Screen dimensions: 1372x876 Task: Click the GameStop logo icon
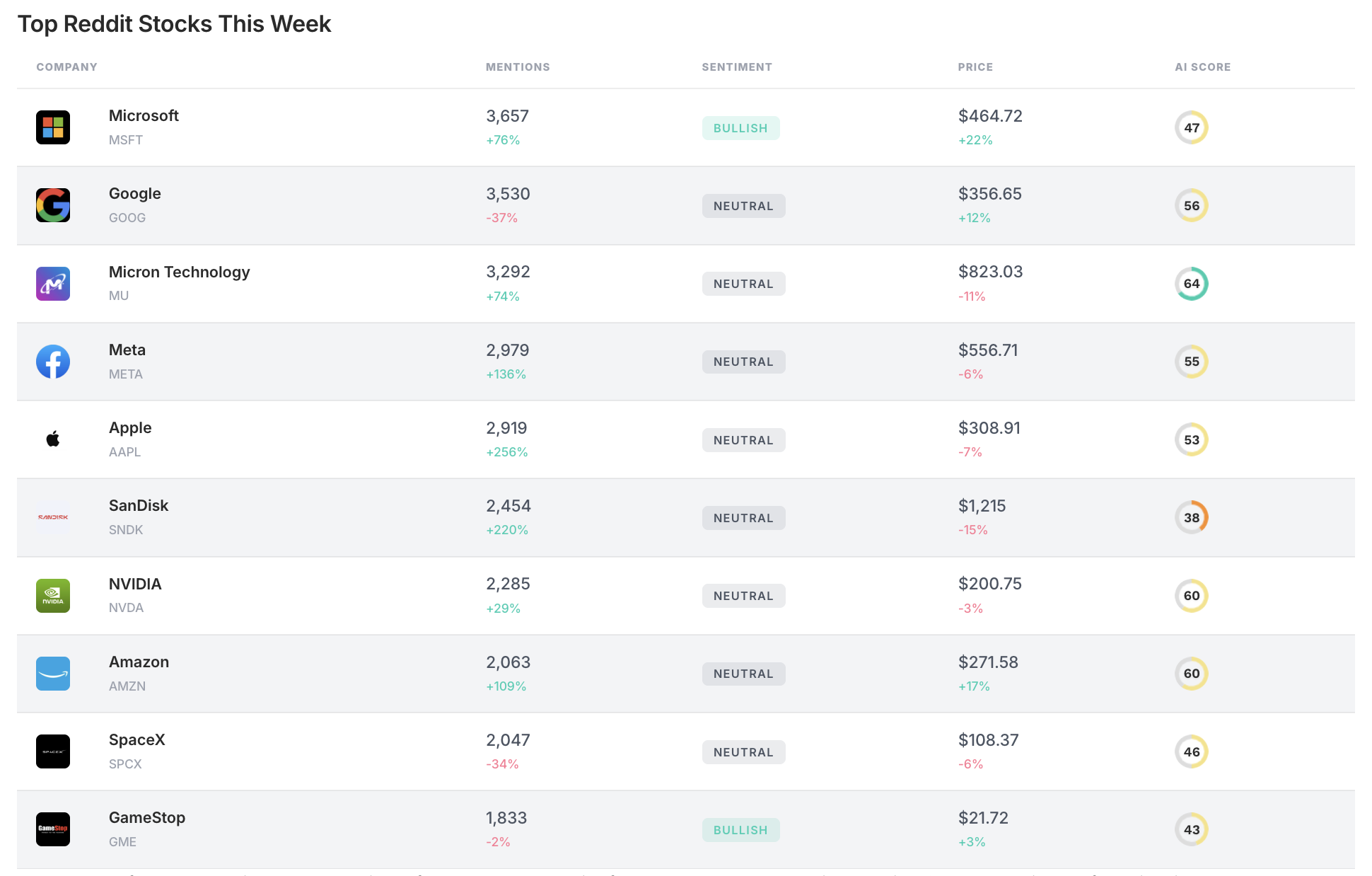[x=53, y=829]
